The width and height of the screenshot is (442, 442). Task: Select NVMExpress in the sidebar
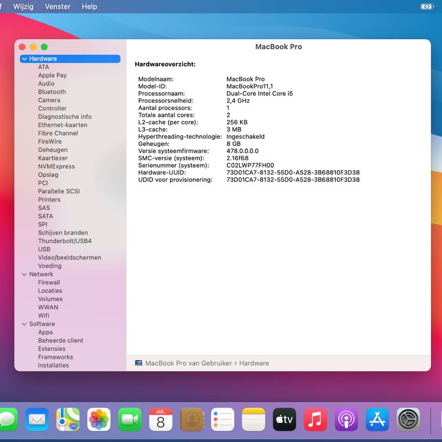pos(56,166)
